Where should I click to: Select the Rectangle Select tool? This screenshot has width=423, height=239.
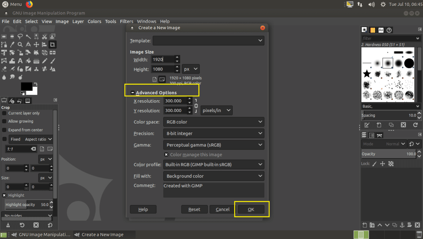4,36
